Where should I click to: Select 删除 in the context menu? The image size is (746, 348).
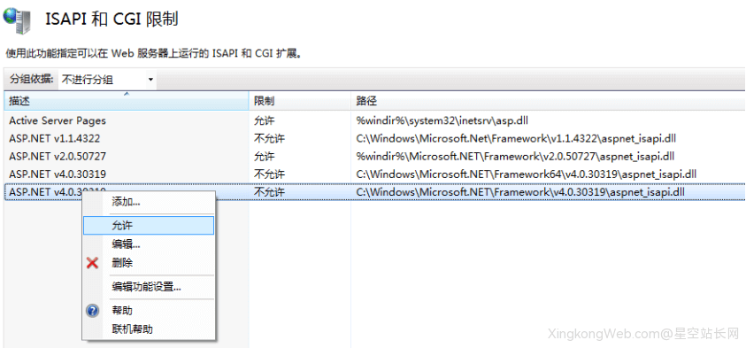pos(149,263)
